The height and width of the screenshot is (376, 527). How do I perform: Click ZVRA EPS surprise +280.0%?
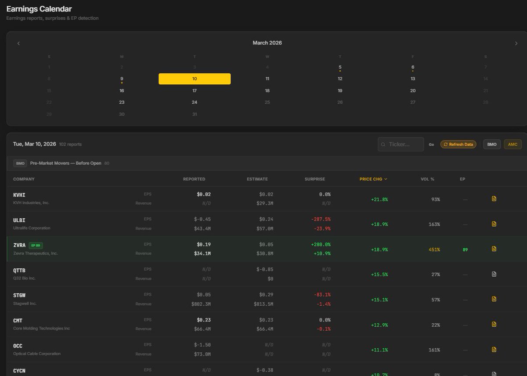[321, 244]
